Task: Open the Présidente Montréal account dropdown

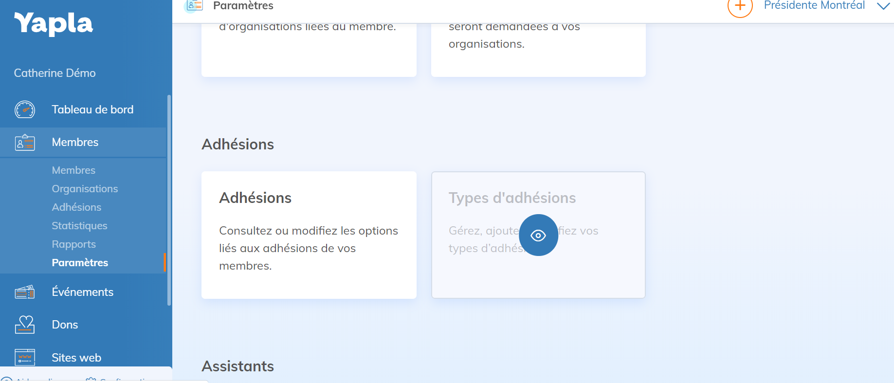Action: click(x=814, y=5)
